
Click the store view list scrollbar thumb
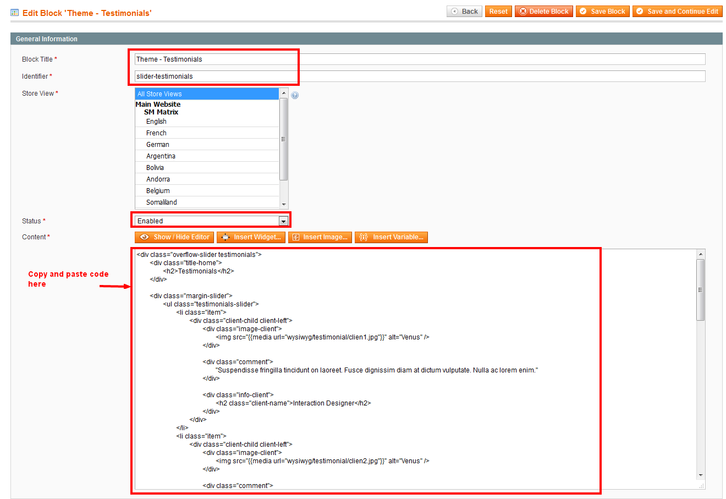(x=284, y=139)
